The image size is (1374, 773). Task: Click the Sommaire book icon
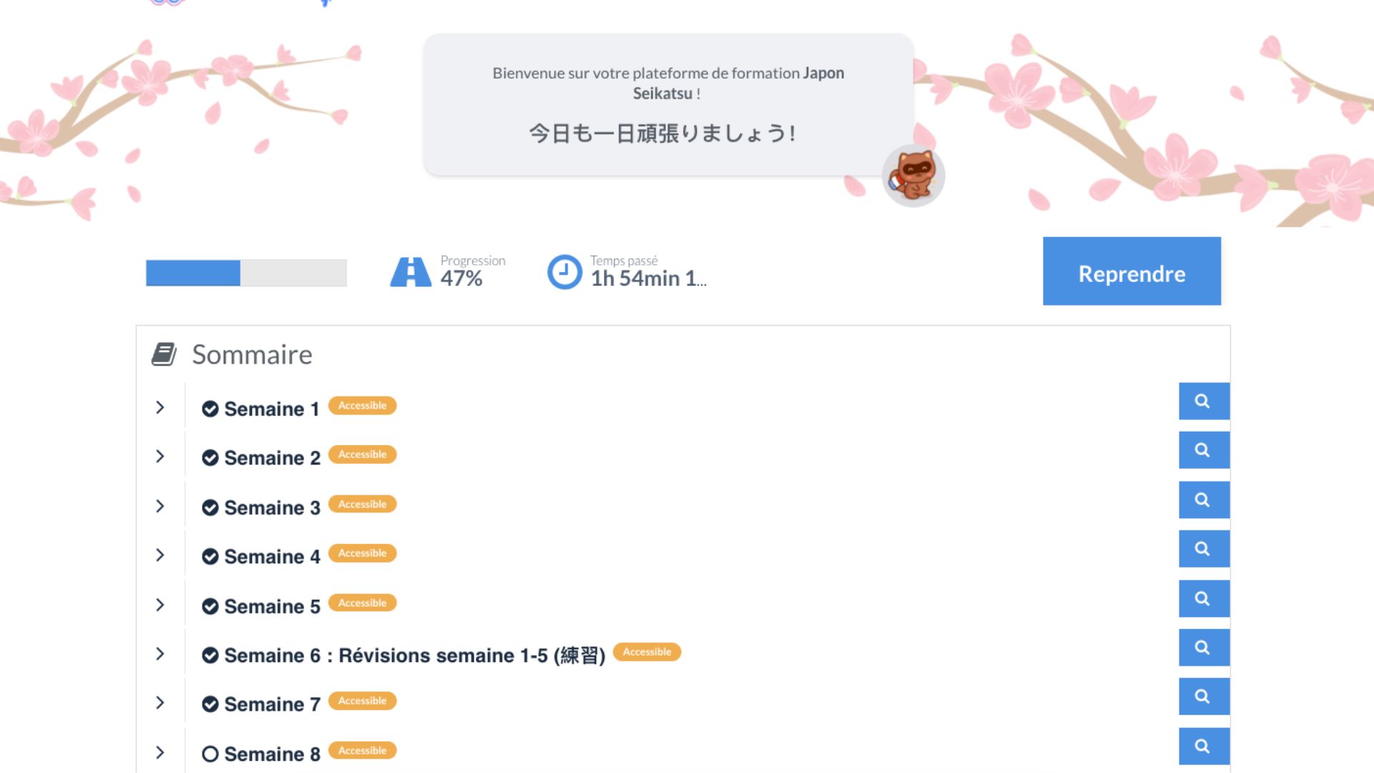[x=164, y=354]
